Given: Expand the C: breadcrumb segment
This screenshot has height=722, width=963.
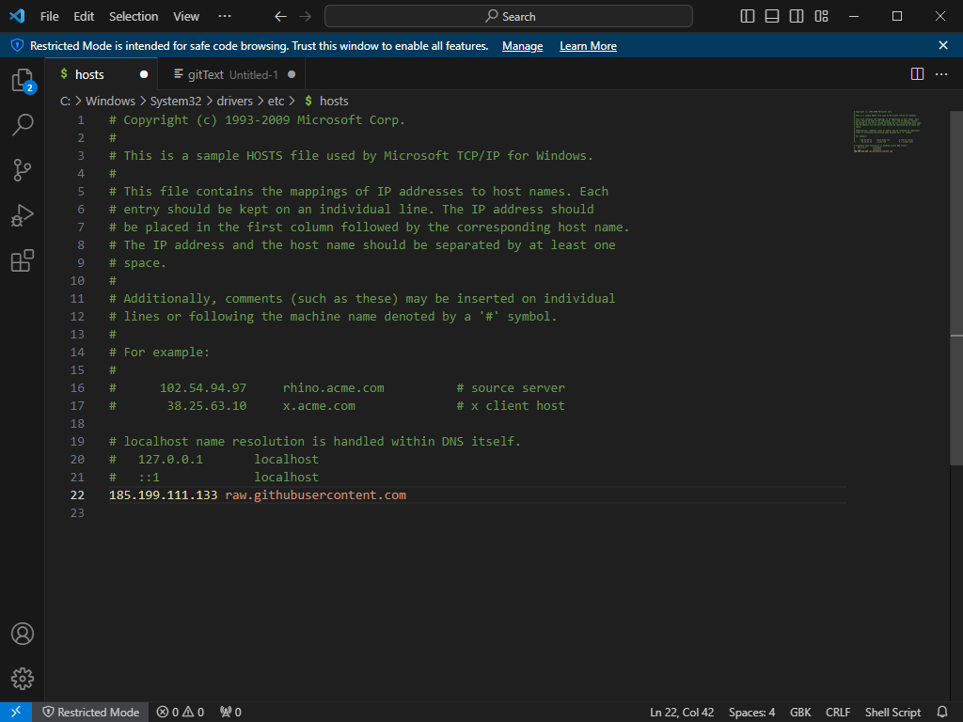Looking at the screenshot, I should (x=65, y=101).
